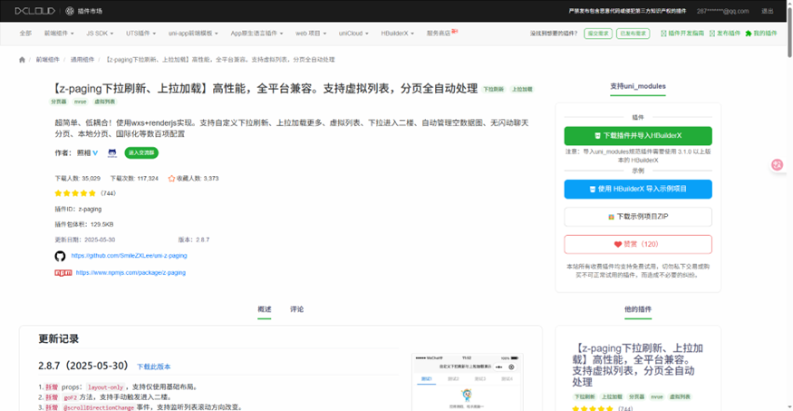Switch to the 评论 tab
This screenshot has width=793, height=411.
point(297,309)
